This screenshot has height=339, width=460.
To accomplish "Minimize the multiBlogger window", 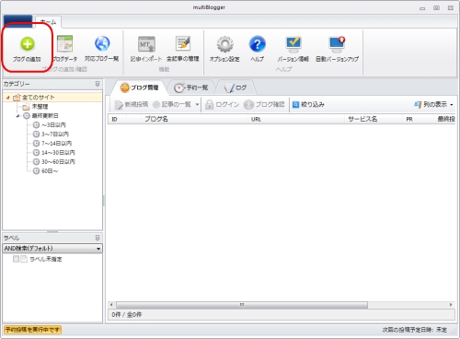I will point(422,8).
